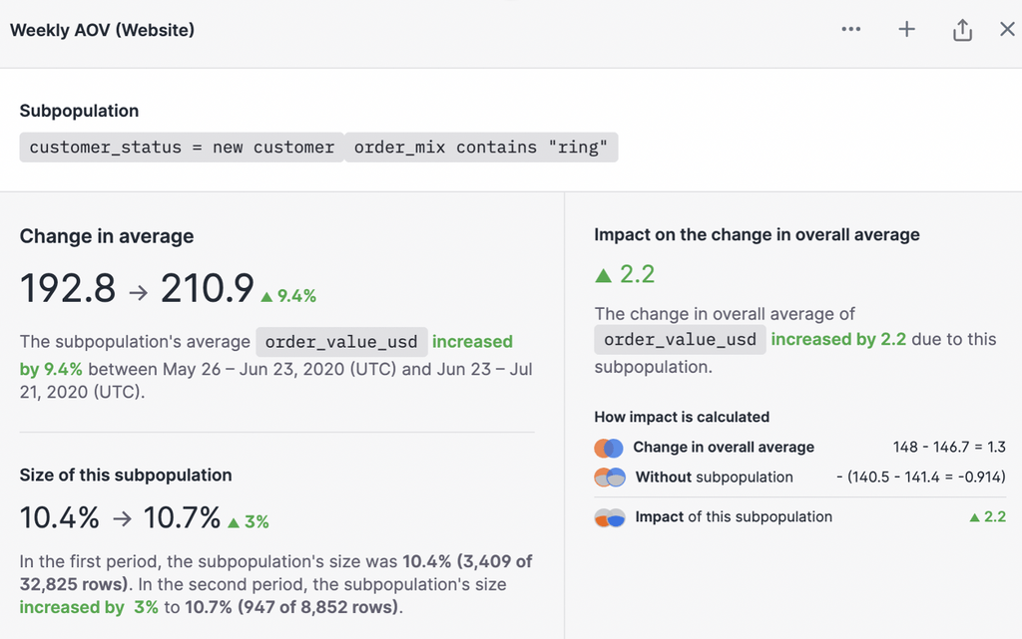Click the "148 - 146.7 = 1.3" calculation

(948, 448)
